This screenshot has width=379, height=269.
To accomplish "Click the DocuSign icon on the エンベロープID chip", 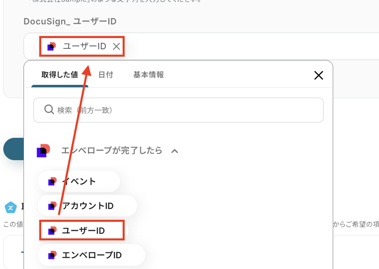I will 52,255.
